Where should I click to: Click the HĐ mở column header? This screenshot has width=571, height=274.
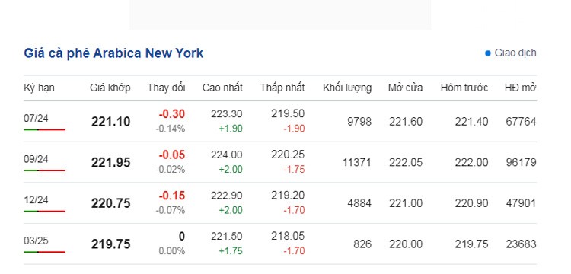[521, 88]
